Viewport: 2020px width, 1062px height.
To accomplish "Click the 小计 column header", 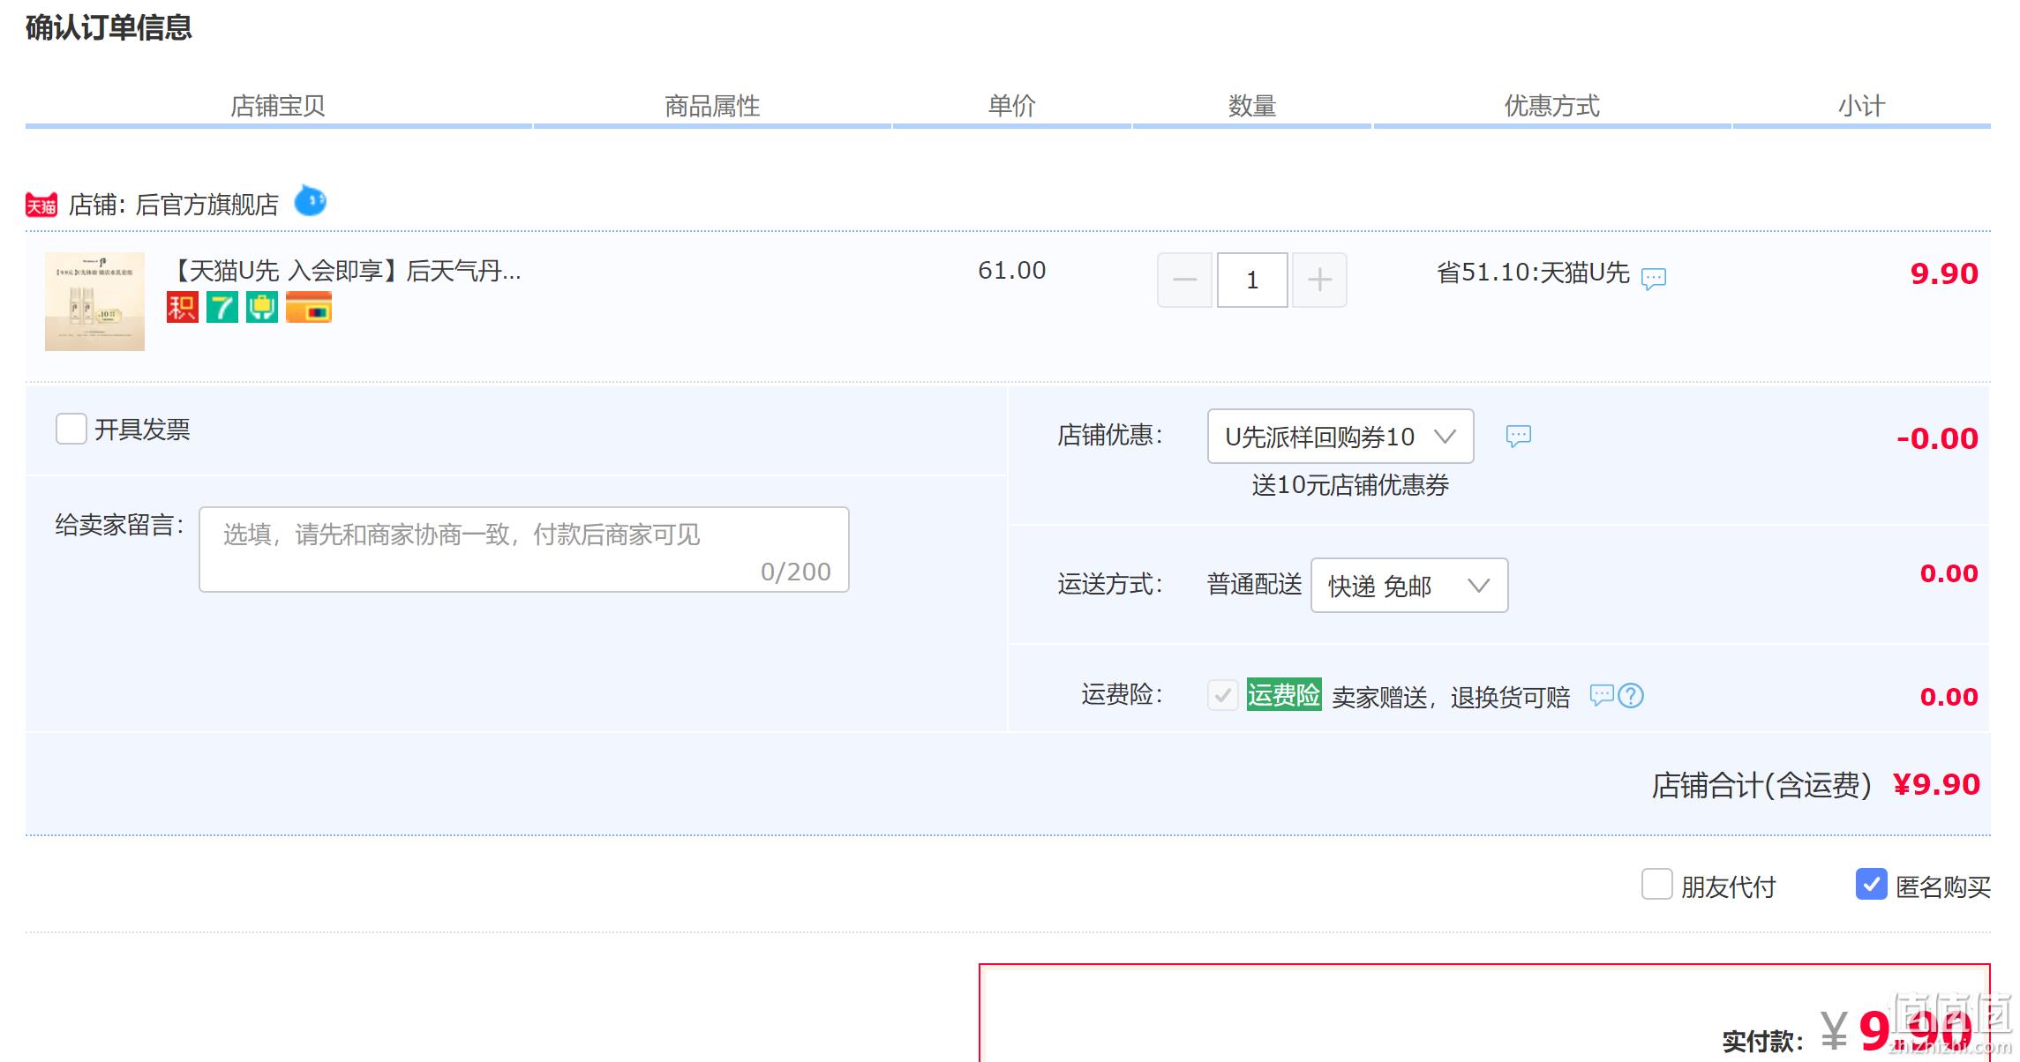I will coord(1861,107).
